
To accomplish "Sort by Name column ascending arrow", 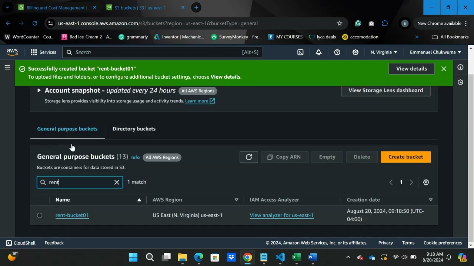I will (139, 200).
